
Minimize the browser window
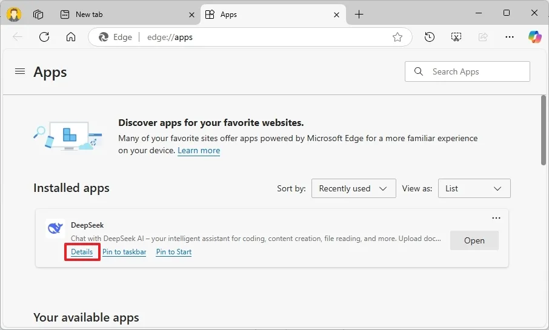(x=479, y=13)
